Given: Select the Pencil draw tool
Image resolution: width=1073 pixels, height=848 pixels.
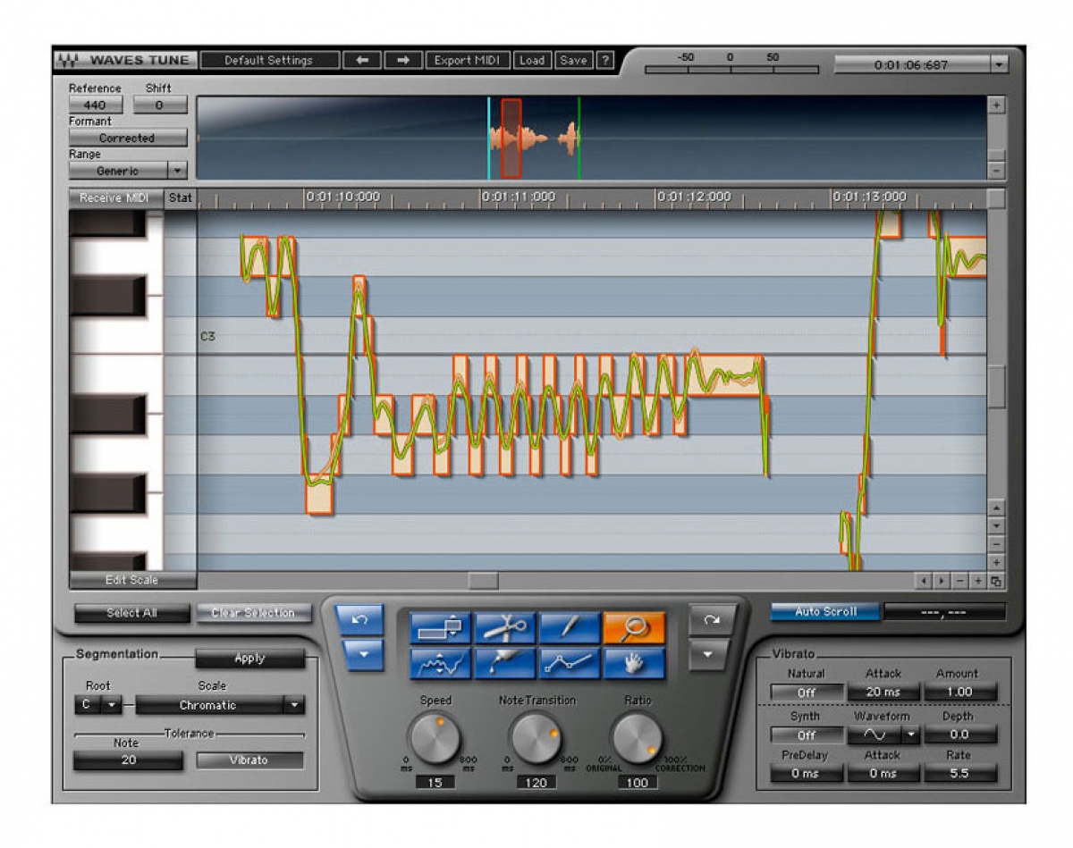Looking at the screenshot, I should point(570,628).
